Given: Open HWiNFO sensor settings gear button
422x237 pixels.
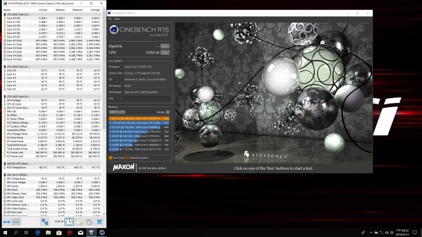Looking at the screenshot, I should click(89, 222).
